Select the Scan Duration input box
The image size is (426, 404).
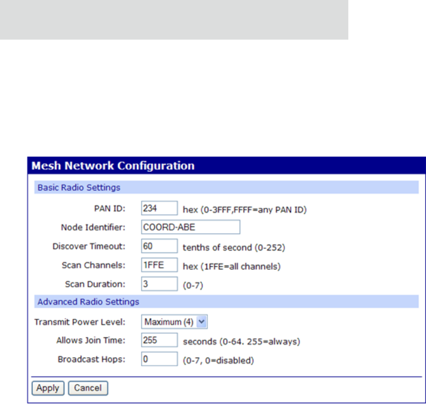tap(160, 284)
